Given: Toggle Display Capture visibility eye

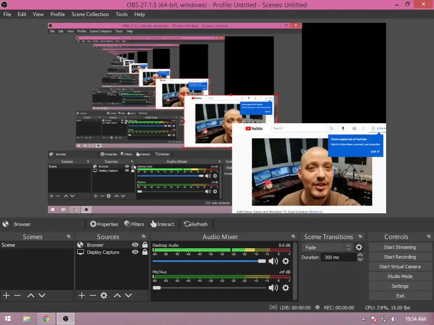Looking at the screenshot, I should [x=135, y=252].
